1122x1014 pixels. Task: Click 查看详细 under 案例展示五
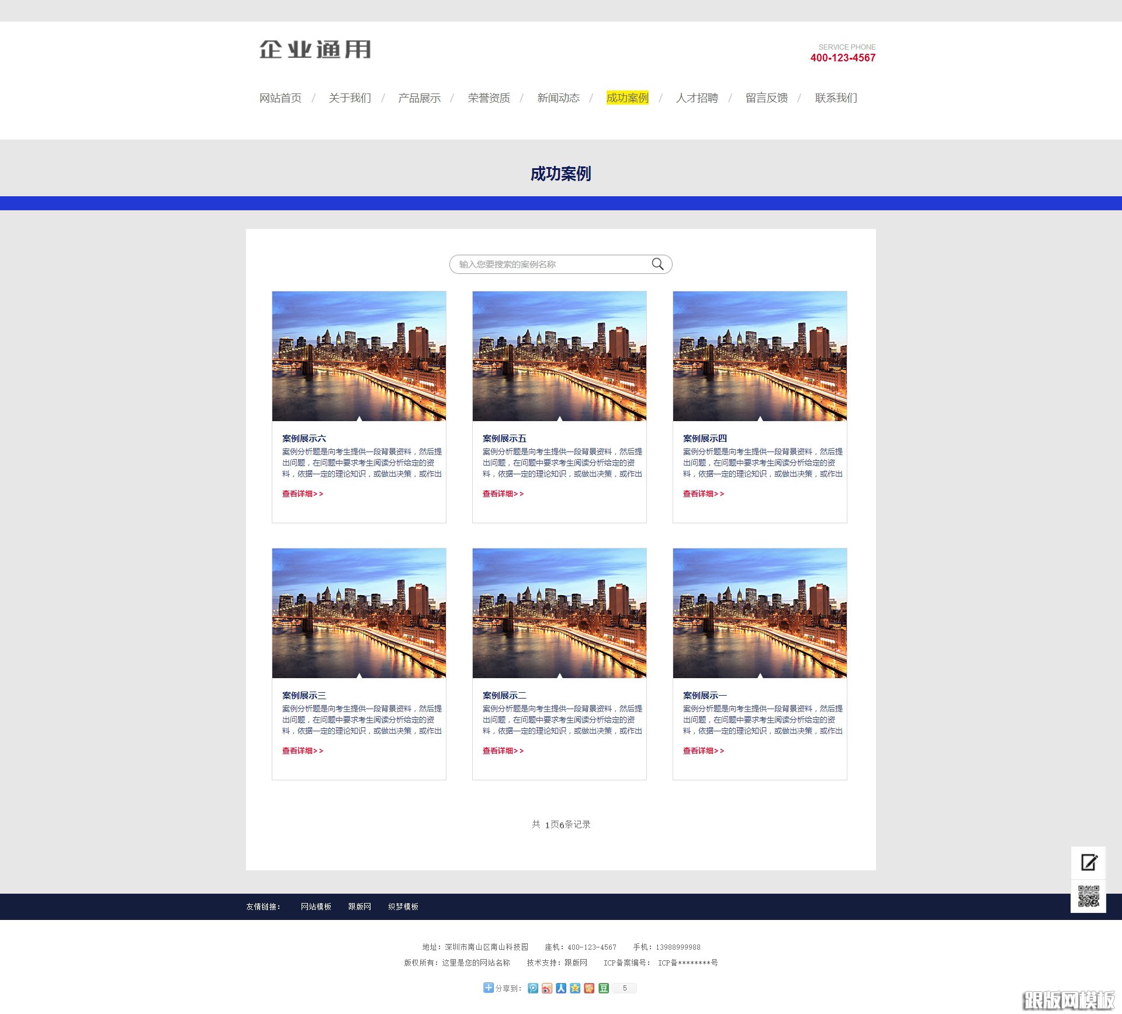click(503, 494)
